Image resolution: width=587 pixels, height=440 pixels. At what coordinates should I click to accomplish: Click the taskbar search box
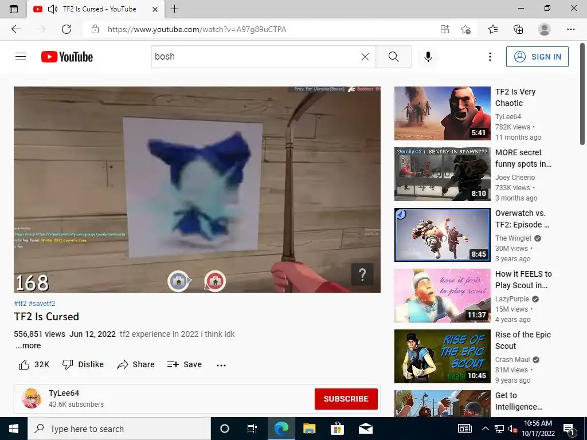click(119, 429)
